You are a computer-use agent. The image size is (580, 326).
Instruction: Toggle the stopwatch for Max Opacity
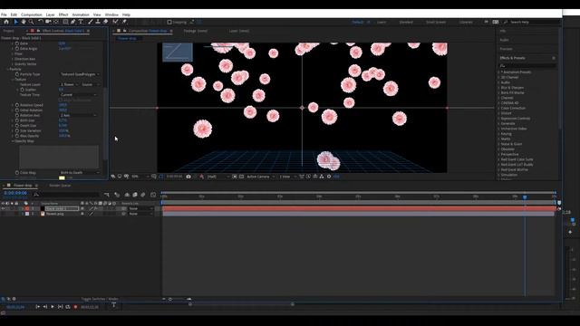coord(17,136)
